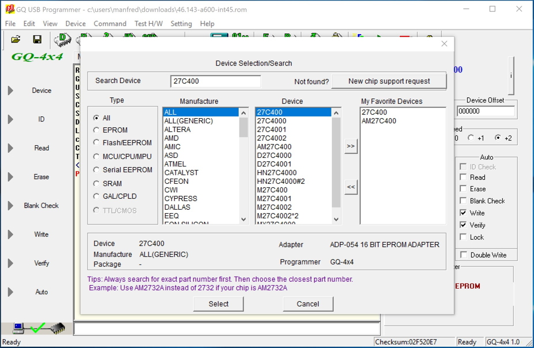
Task: Click the New chip support request button
Action: click(x=389, y=81)
